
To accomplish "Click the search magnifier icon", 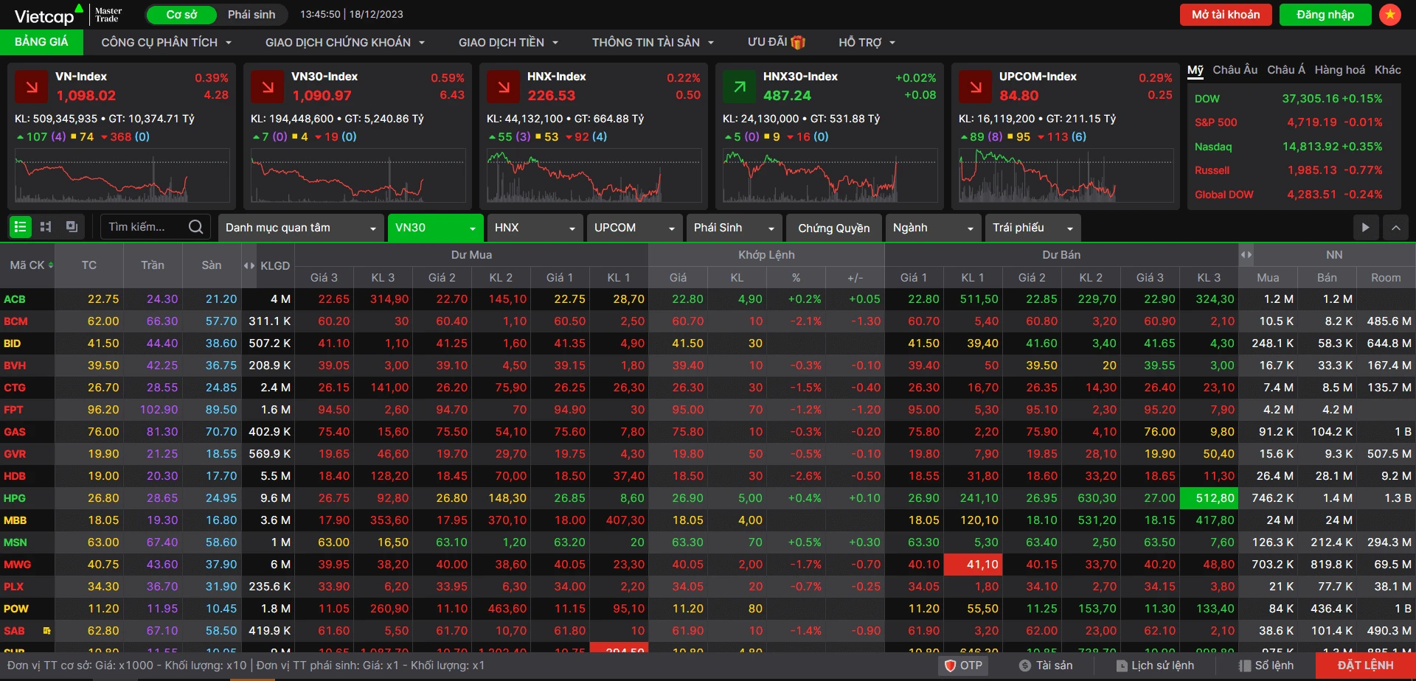I will click(195, 227).
